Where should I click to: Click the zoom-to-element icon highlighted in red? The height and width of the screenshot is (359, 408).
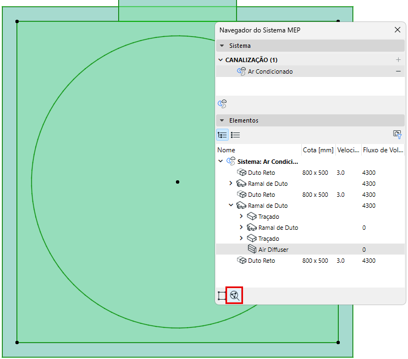[x=235, y=295]
